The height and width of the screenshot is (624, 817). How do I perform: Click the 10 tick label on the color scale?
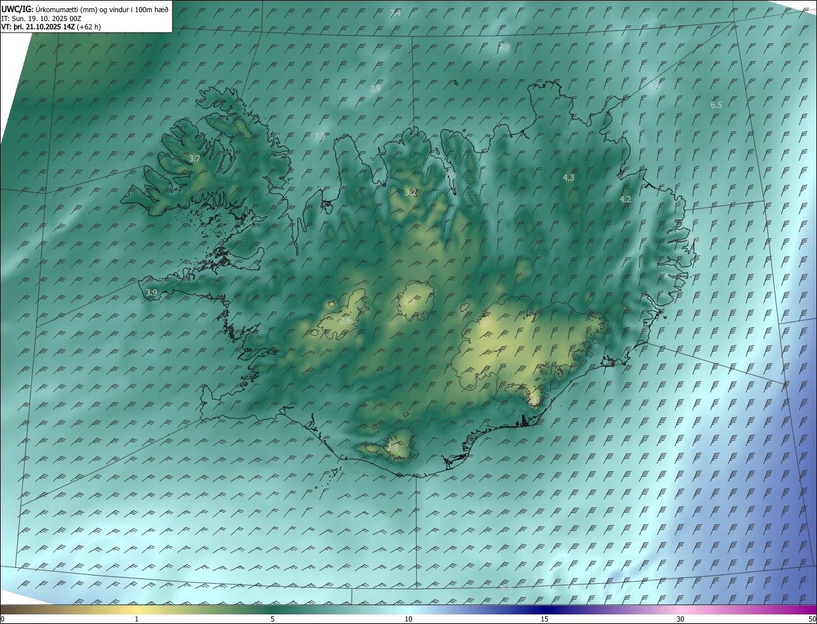(x=408, y=619)
